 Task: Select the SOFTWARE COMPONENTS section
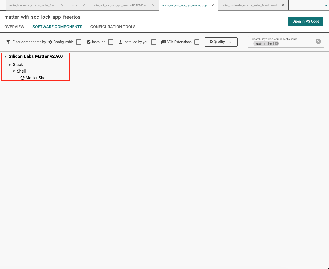[x=57, y=27]
